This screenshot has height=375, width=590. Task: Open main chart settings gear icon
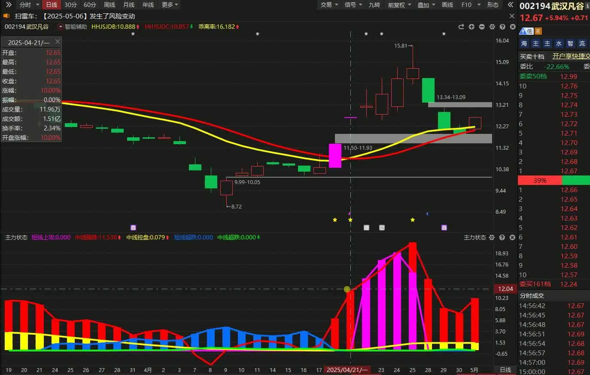point(492,27)
